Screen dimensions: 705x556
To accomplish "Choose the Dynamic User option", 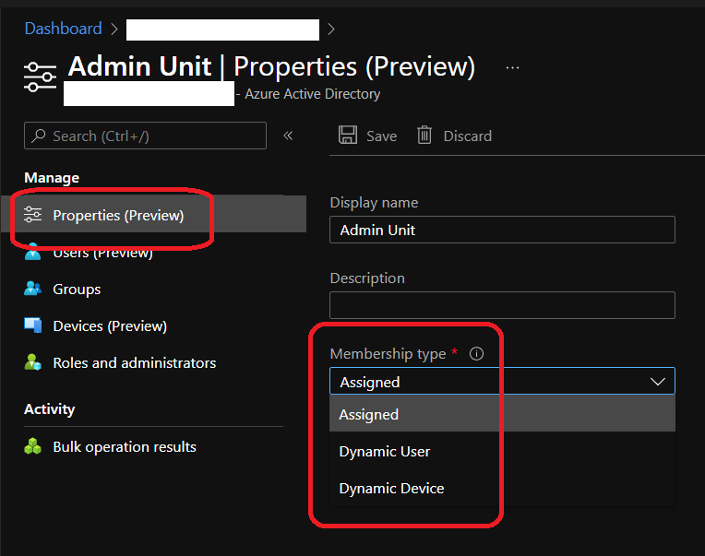I will click(385, 452).
